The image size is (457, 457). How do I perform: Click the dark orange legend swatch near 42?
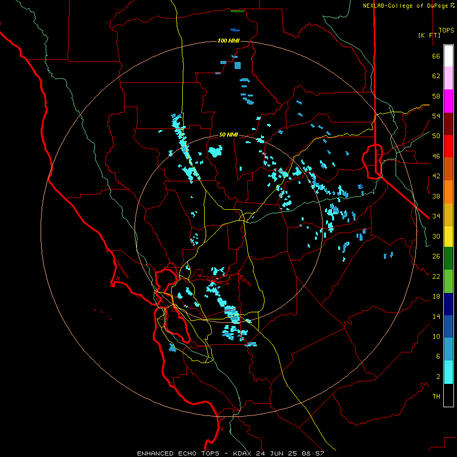tap(448, 169)
